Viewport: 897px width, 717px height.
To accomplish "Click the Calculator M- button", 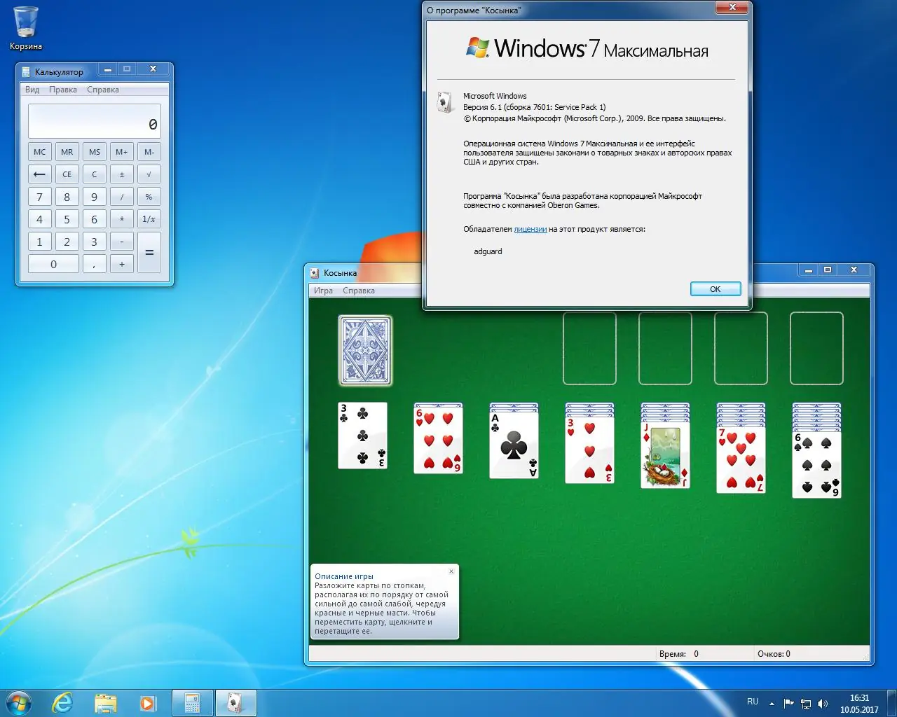I will pyautogui.click(x=149, y=152).
